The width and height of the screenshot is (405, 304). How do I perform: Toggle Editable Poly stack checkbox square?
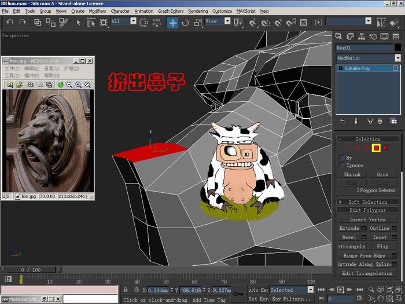[x=395, y=68]
